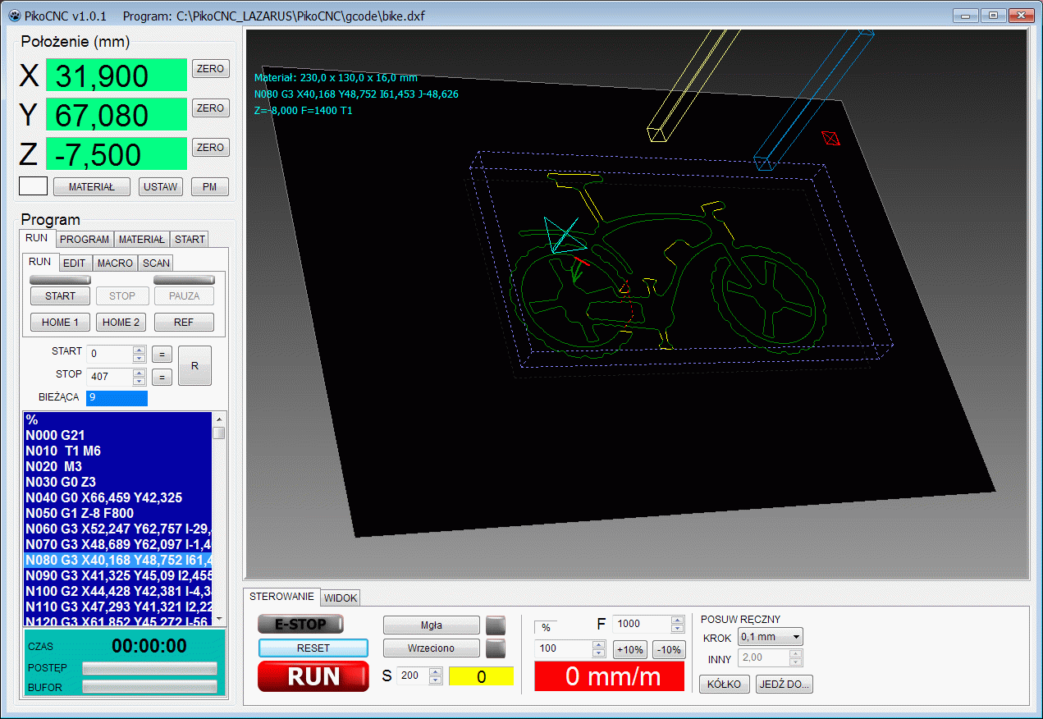Switch to the PROGRAM tab
Viewport: 1043px width, 719px height.
[x=85, y=240]
